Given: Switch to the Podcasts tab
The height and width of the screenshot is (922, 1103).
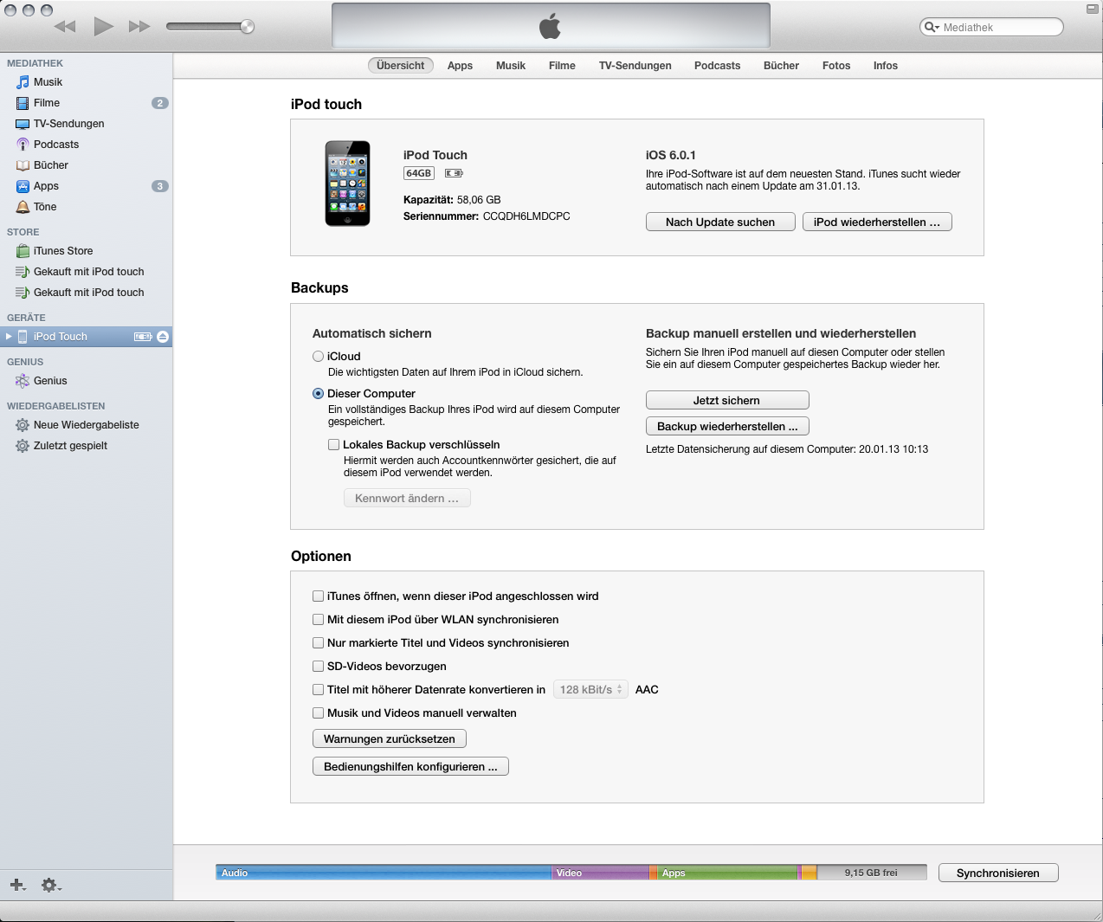Looking at the screenshot, I should (717, 66).
